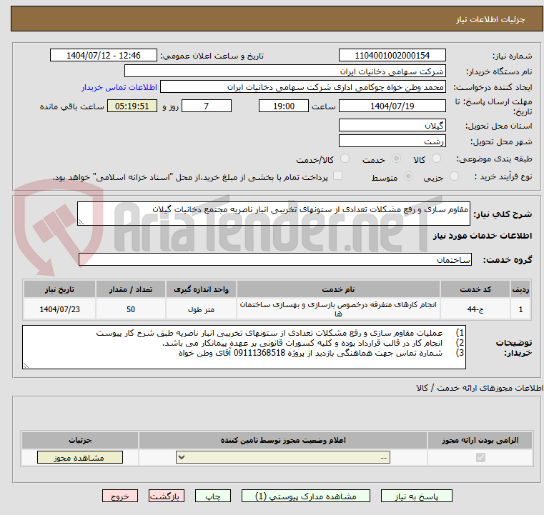The width and height of the screenshot is (544, 515).
Task: Open 'مشاهده مدارک پیوستی (1)' attachments
Action: coord(306,496)
